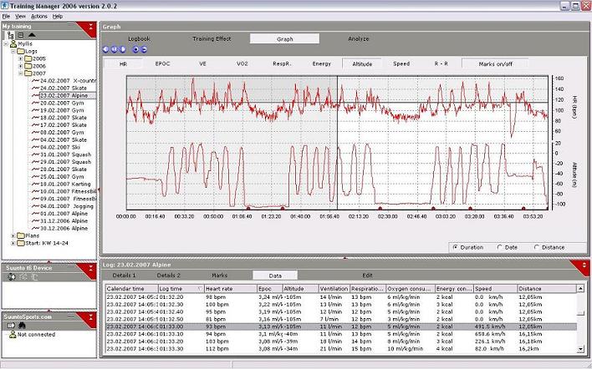592x369 pixels.
Task: Click the wave icon beside 18.01.2007 Karting
Action: point(35,184)
